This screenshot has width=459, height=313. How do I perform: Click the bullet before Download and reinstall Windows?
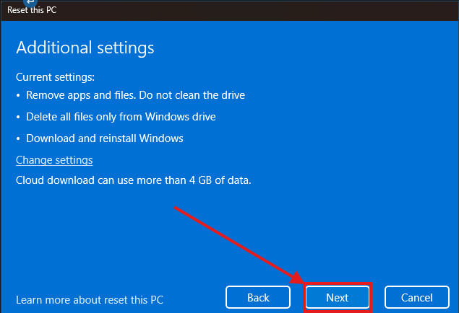[x=19, y=138]
